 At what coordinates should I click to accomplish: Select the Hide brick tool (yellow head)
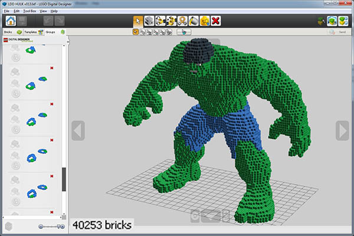click(x=203, y=21)
